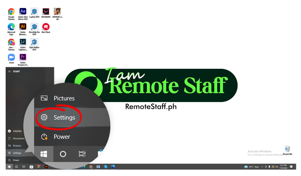Open the Chrome profile shortcut with pink badge
This screenshot has width=301, height=176.
pyautogui.click(x=11, y=44)
